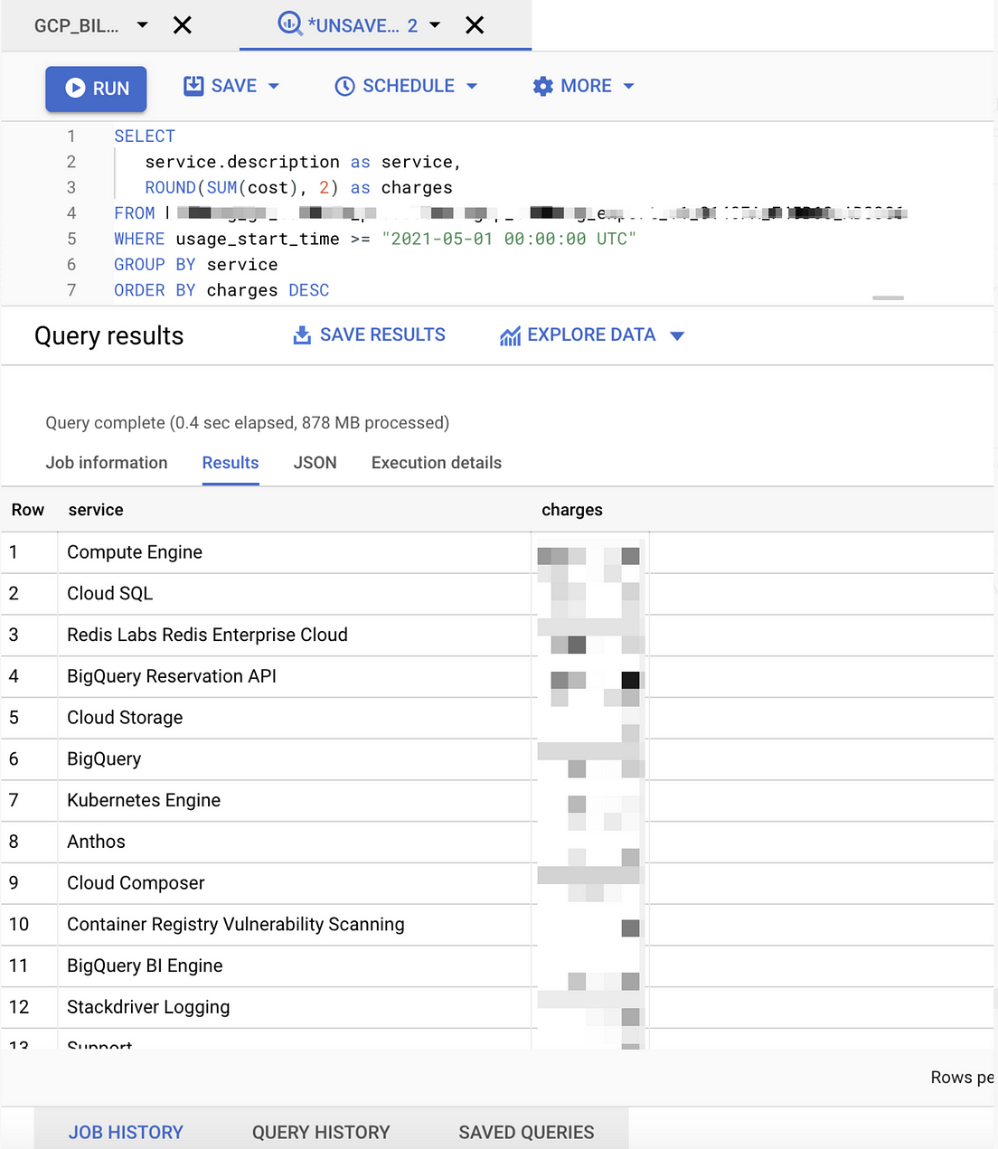The image size is (998, 1149).
Task: Select the Cloud Composer row
Action: click(x=497, y=883)
